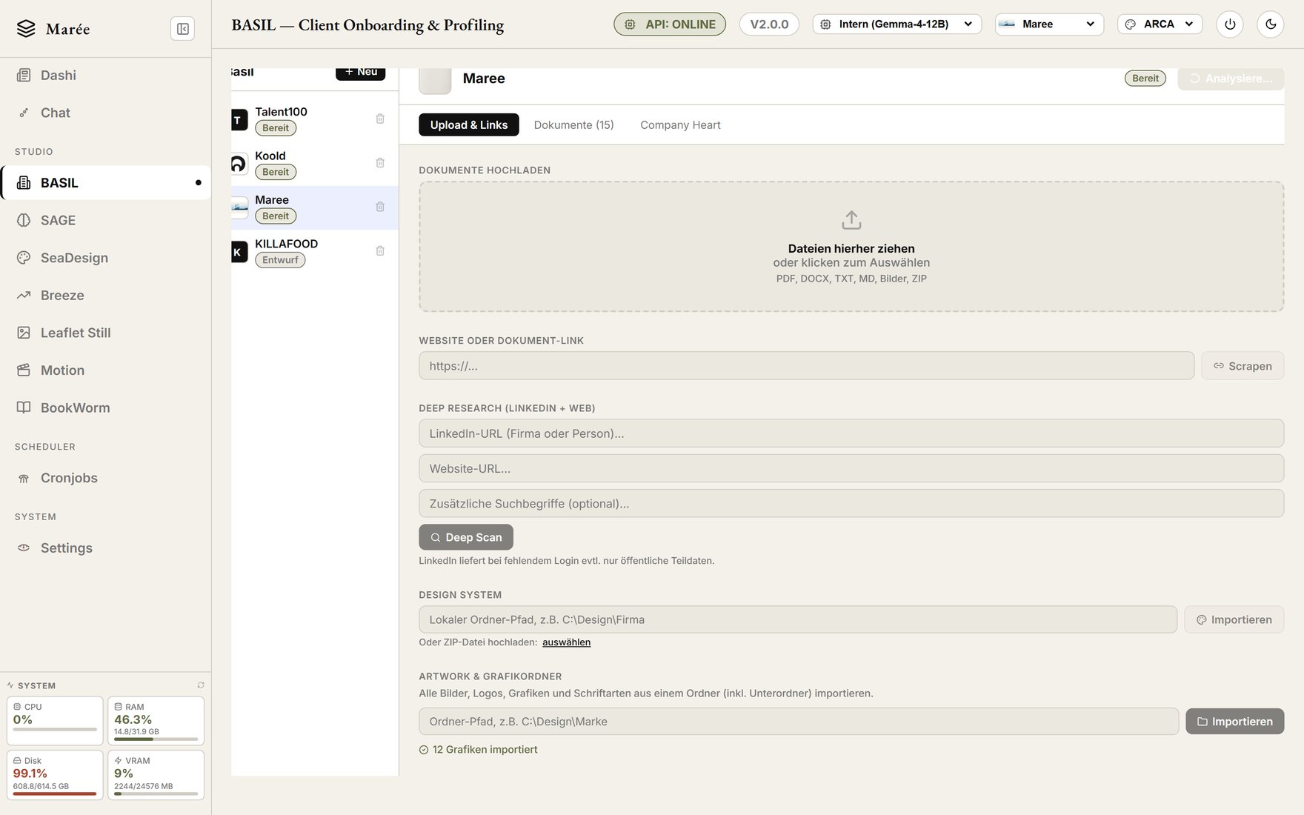The width and height of the screenshot is (1304, 815).
Task: Click the VRAM usage bar
Action: click(156, 794)
